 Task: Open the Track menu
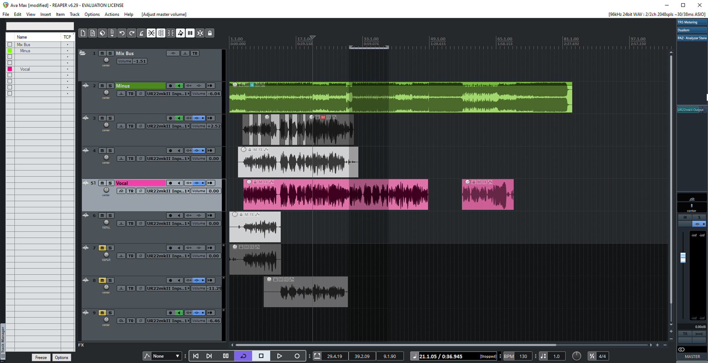point(74,14)
